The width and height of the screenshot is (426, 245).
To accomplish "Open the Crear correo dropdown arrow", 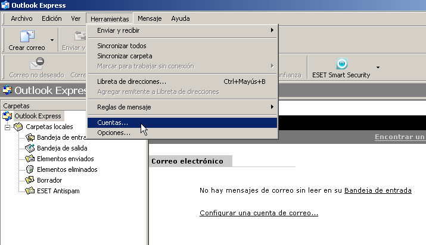I will [x=52, y=40].
